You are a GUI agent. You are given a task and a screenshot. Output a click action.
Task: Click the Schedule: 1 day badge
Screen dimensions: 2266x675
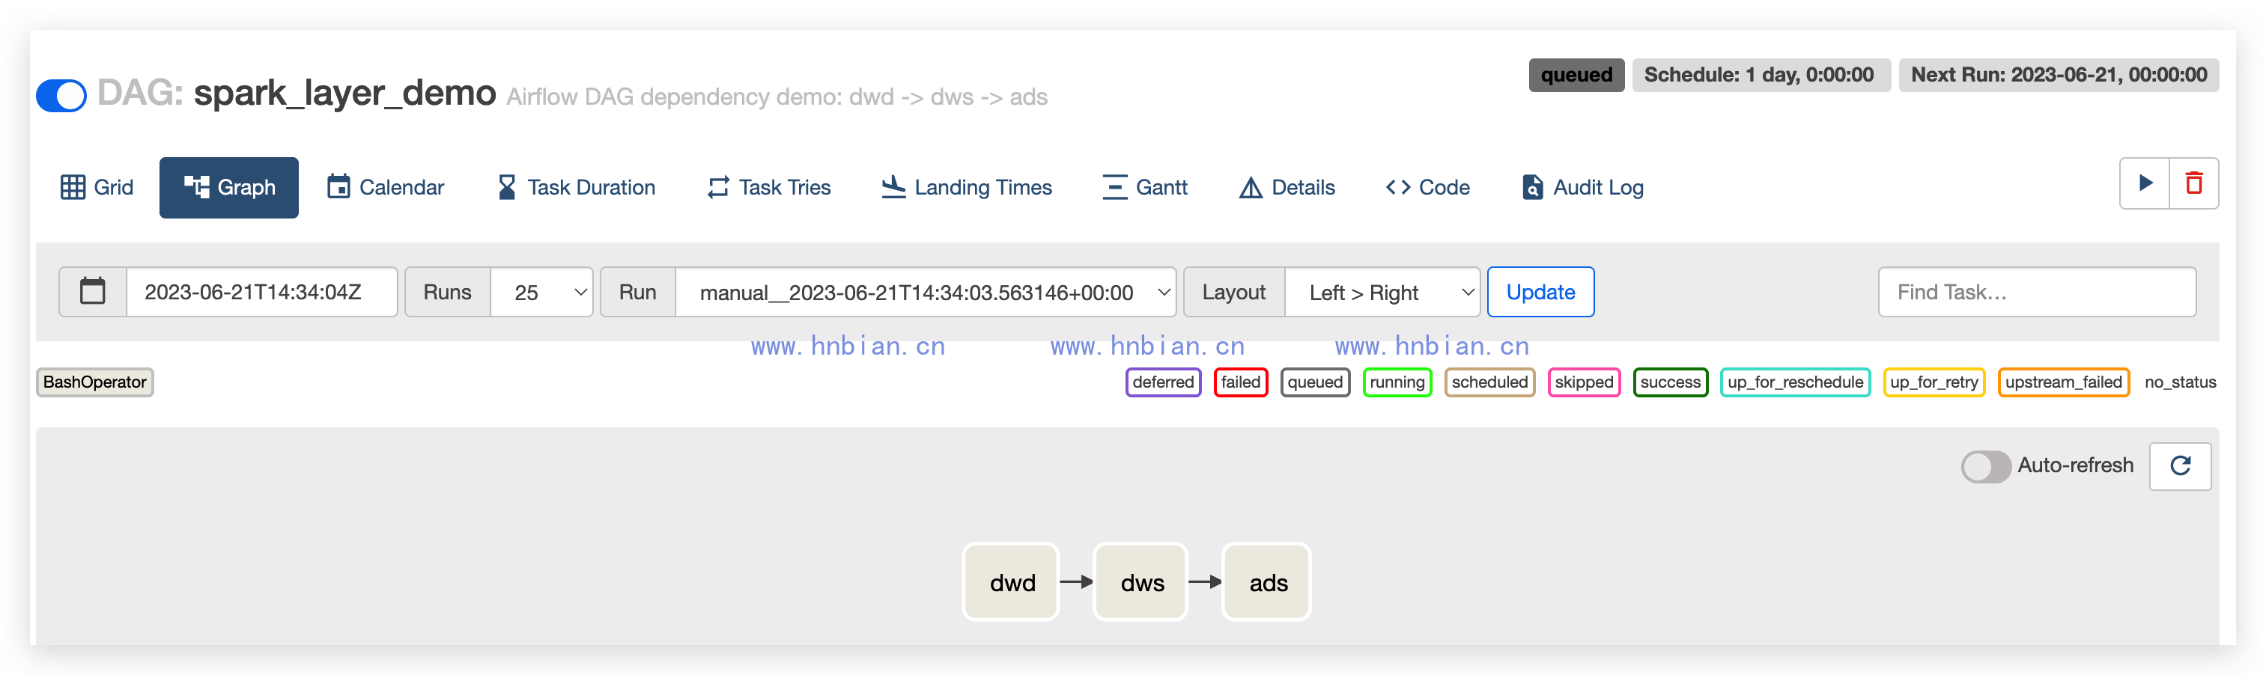click(x=1761, y=75)
